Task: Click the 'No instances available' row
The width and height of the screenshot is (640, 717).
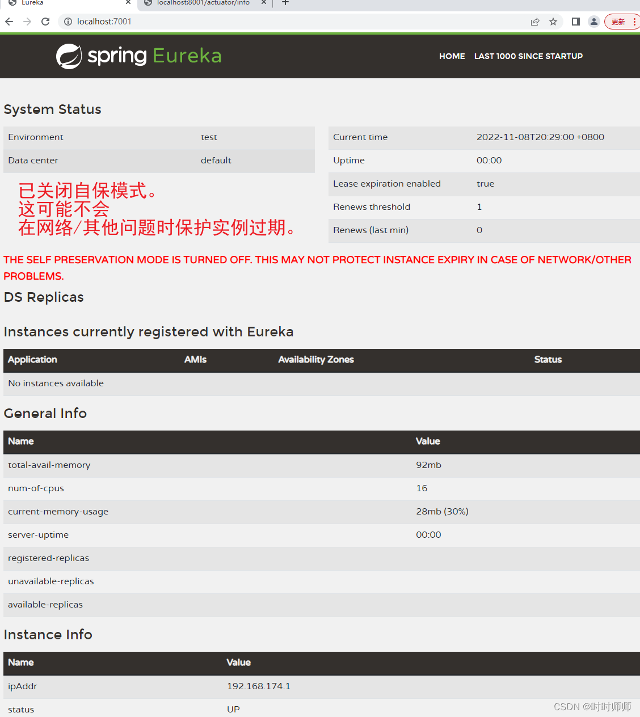Action: [322, 383]
